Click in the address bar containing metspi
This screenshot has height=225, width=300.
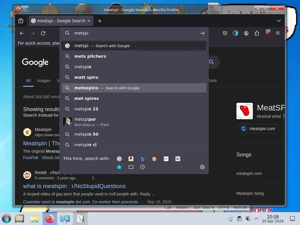(134, 33)
